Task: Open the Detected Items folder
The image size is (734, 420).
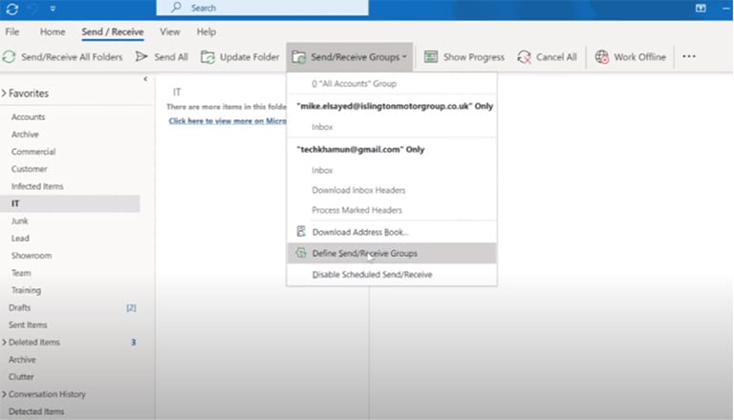Action: (x=36, y=411)
